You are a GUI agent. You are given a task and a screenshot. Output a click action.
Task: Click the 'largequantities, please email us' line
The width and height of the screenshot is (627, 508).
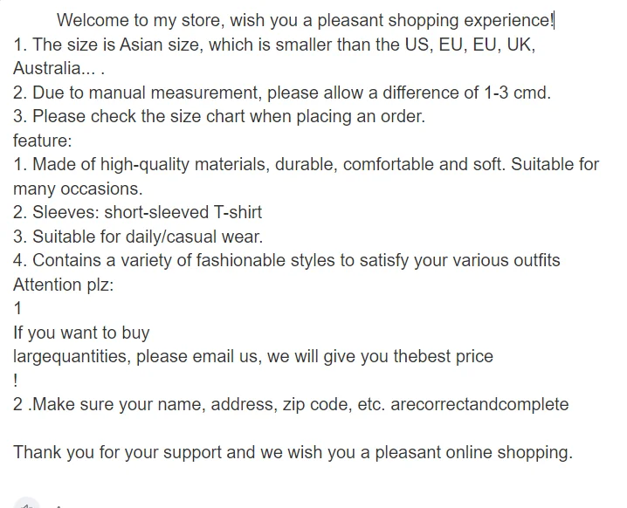pos(253,356)
